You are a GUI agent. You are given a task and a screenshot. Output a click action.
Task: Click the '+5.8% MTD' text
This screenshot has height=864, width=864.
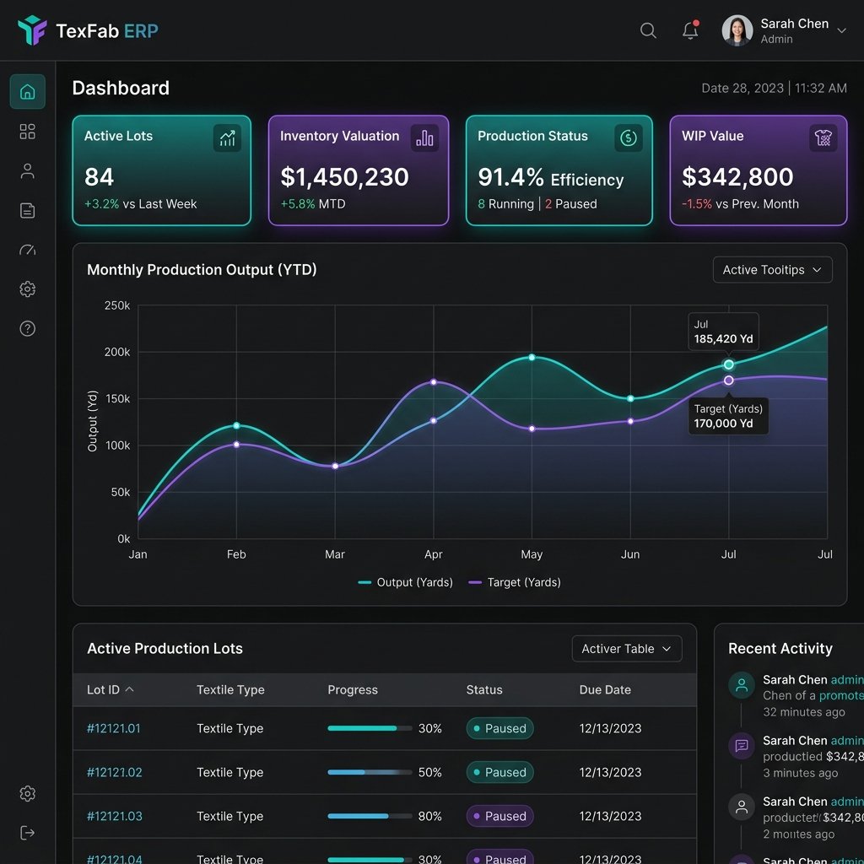point(313,204)
